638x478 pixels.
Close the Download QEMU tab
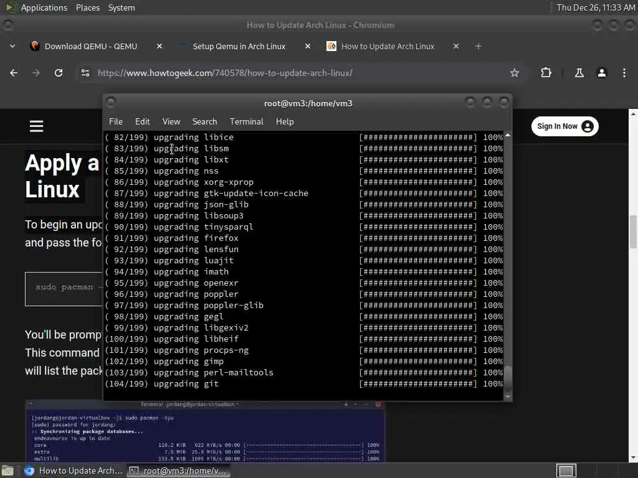[159, 46]
